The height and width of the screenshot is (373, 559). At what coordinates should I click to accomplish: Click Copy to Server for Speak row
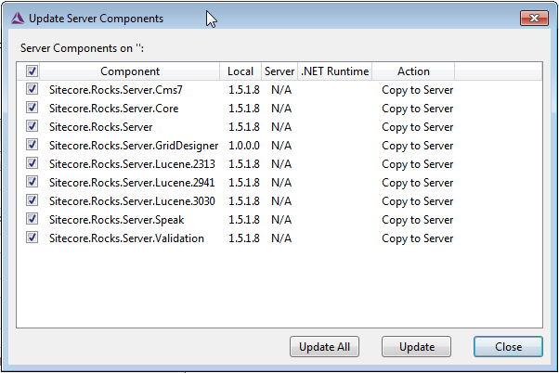[418, 220]
